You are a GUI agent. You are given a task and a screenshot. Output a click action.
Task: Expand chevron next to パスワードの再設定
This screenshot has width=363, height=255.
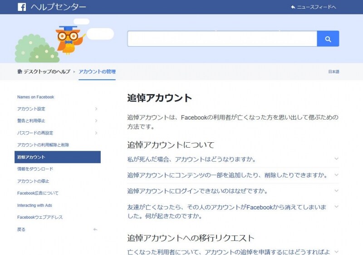tap(96, 133)
